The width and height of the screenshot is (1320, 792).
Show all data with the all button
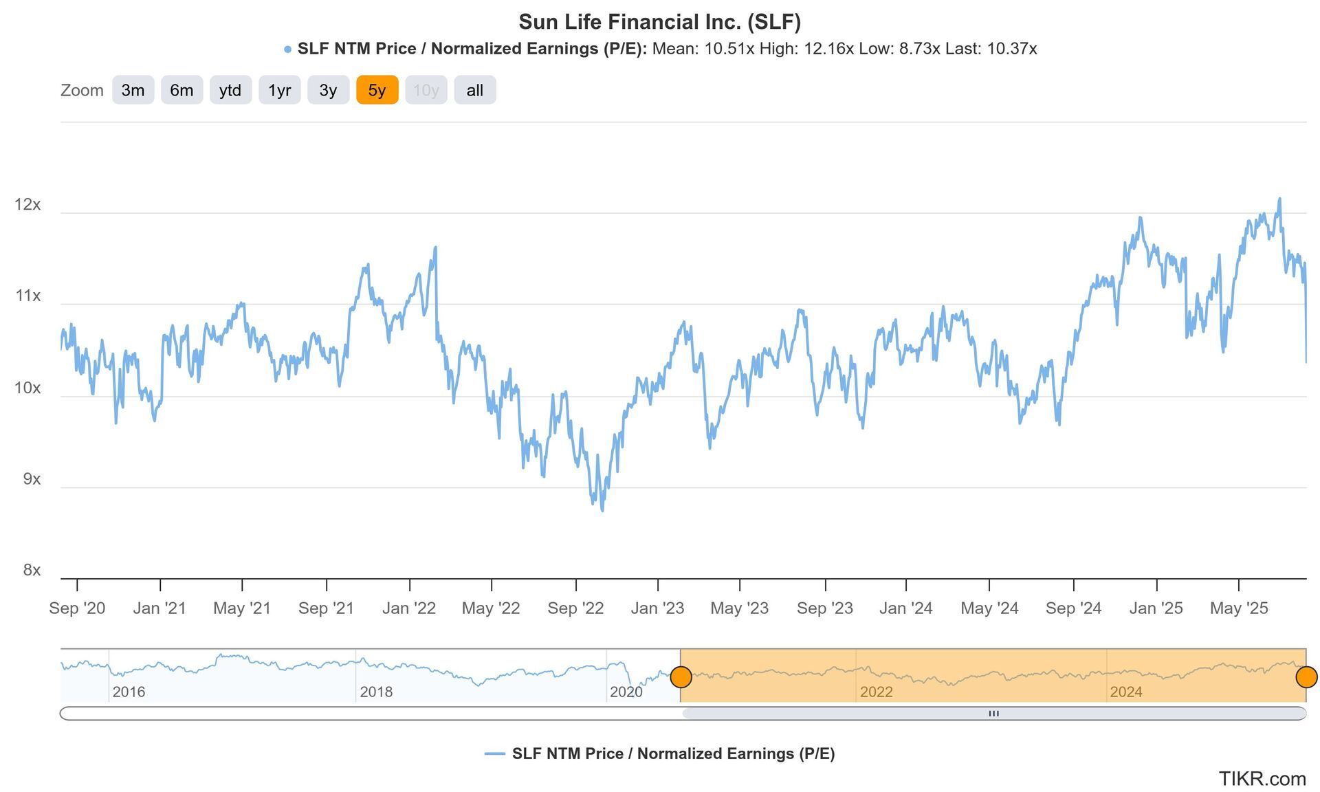[x=474, y=90]
